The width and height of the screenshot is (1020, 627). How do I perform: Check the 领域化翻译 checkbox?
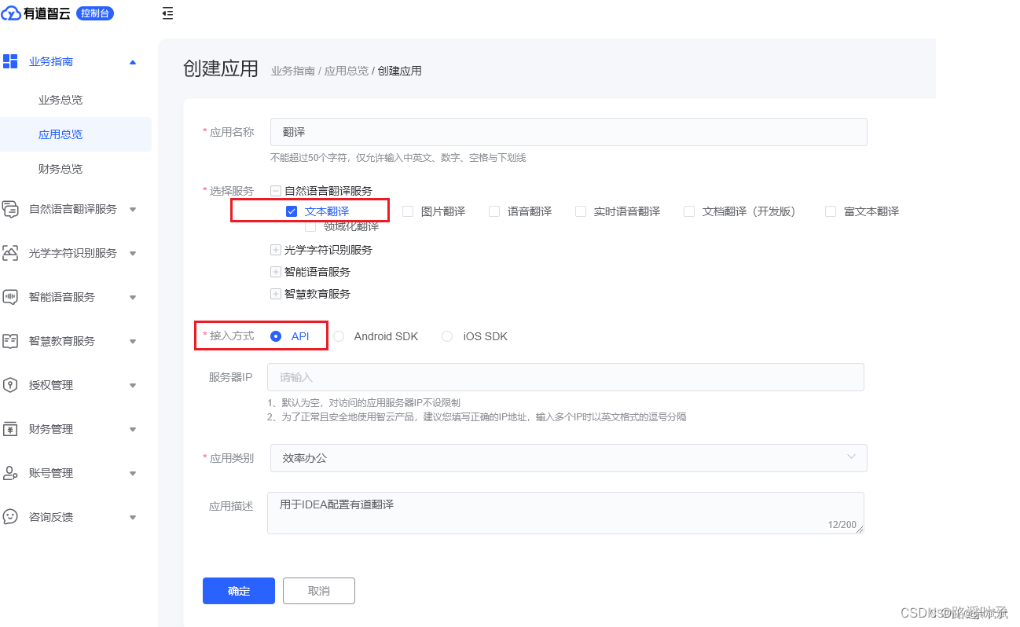coord(310,227)
